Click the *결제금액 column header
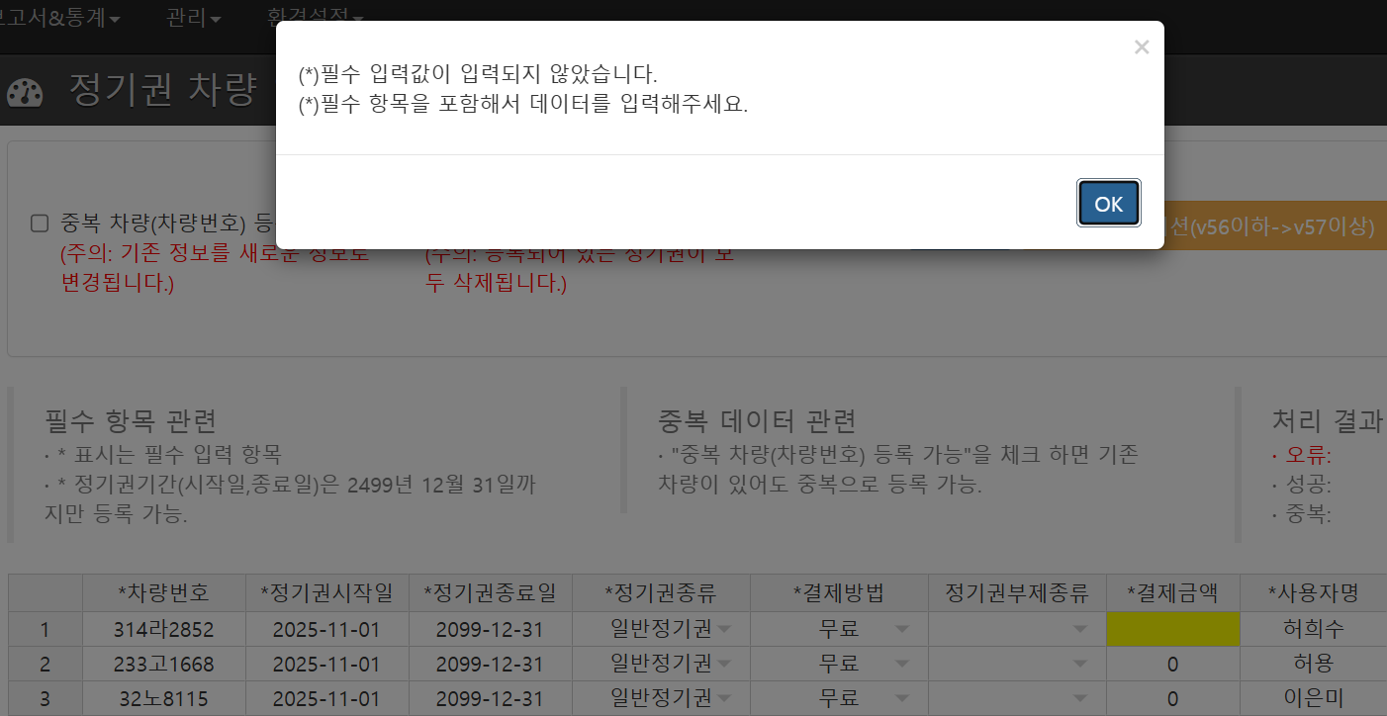1387x716 pixels. pos(1172,593)
